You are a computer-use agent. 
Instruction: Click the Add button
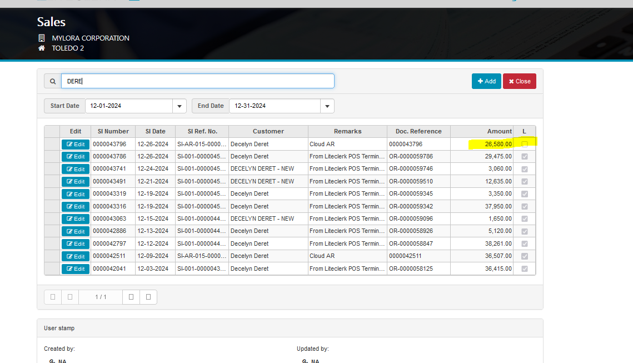pyautogui.click(x=486, y=81)
